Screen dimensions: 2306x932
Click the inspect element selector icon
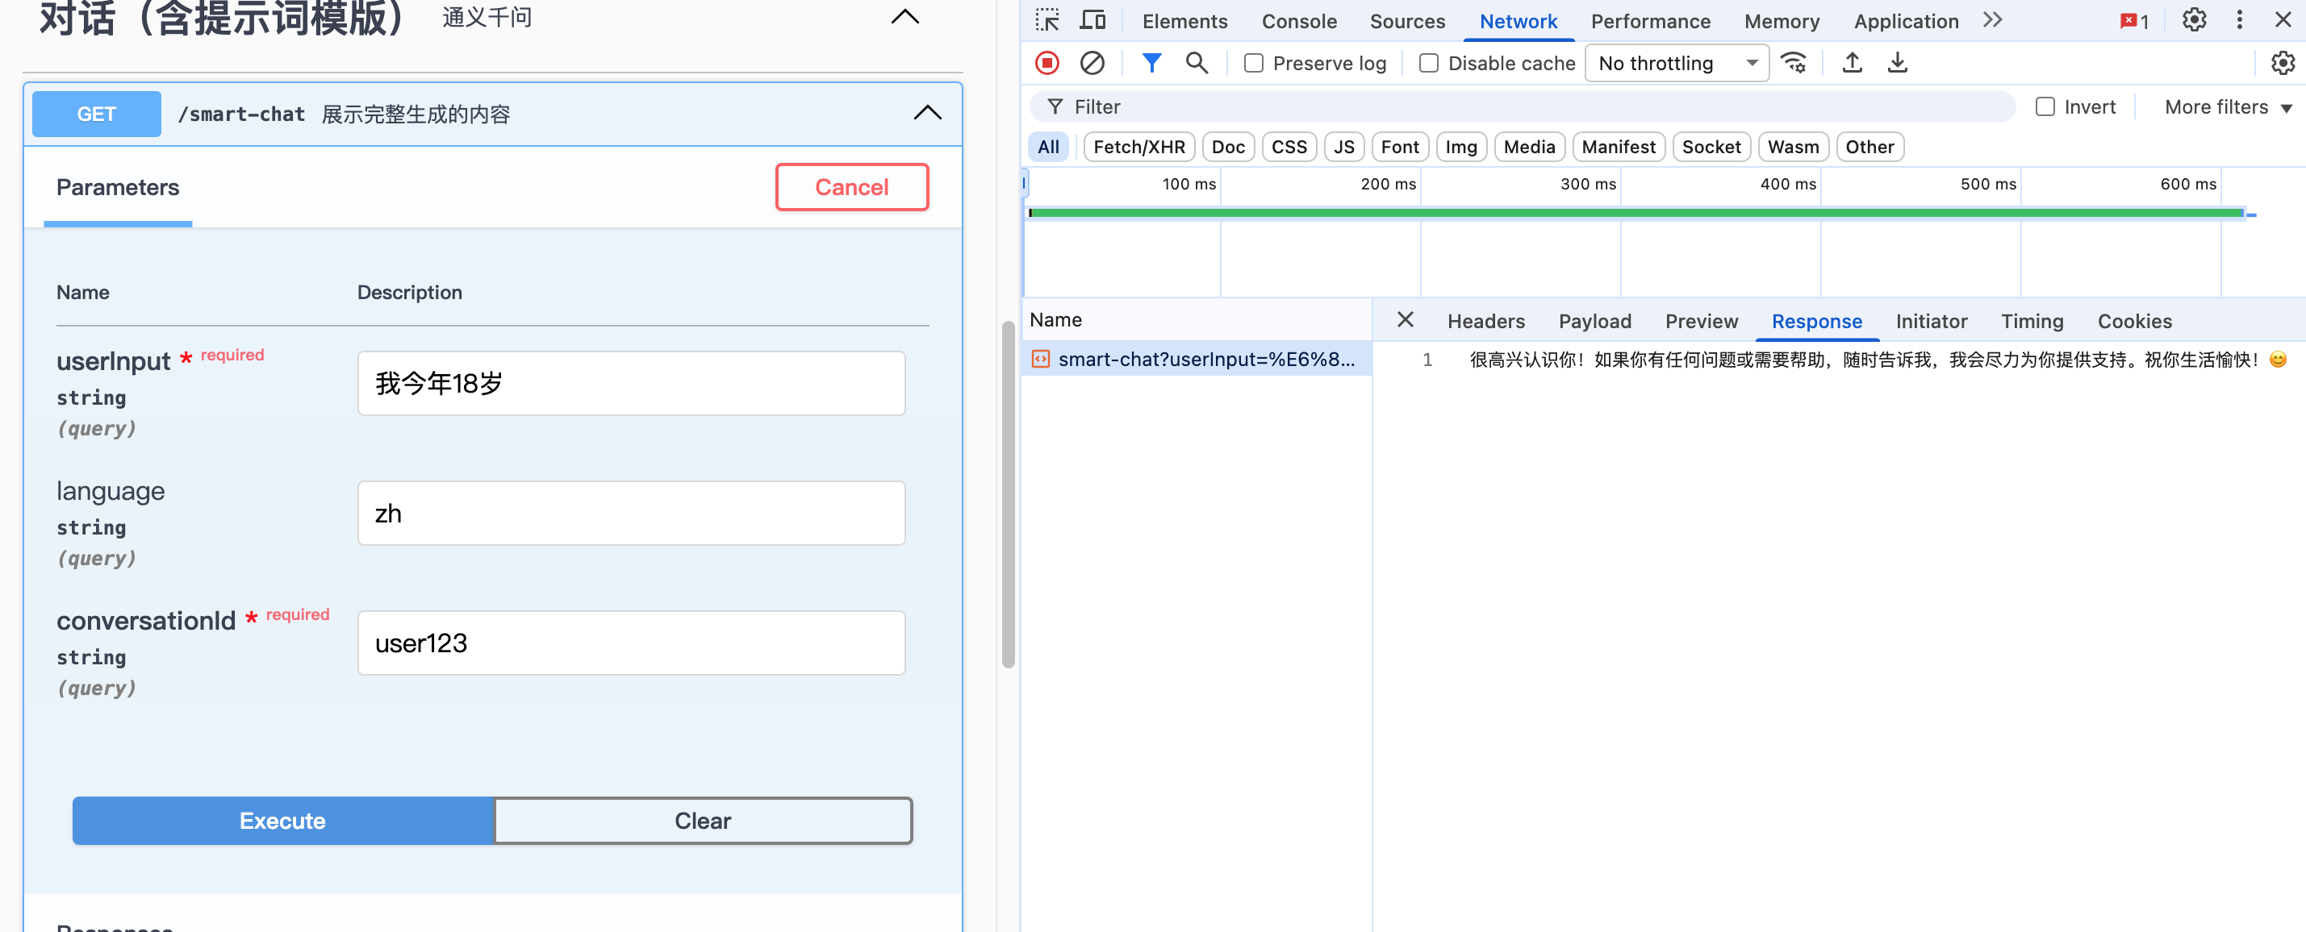click(1046, 19)
